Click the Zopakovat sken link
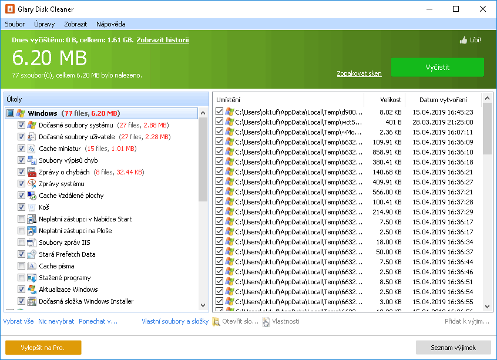 tap(359, 73)
